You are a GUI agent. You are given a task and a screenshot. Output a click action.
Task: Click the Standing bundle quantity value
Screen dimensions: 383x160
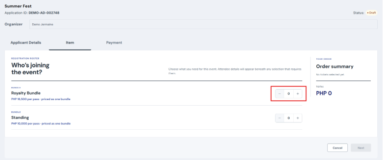[289, 118]
